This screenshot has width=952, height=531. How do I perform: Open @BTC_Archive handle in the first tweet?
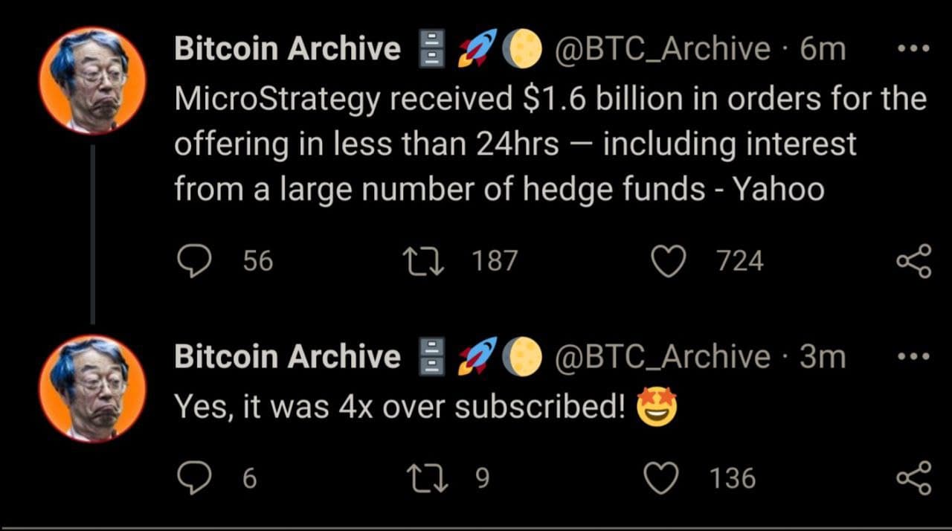click(663, 49)
